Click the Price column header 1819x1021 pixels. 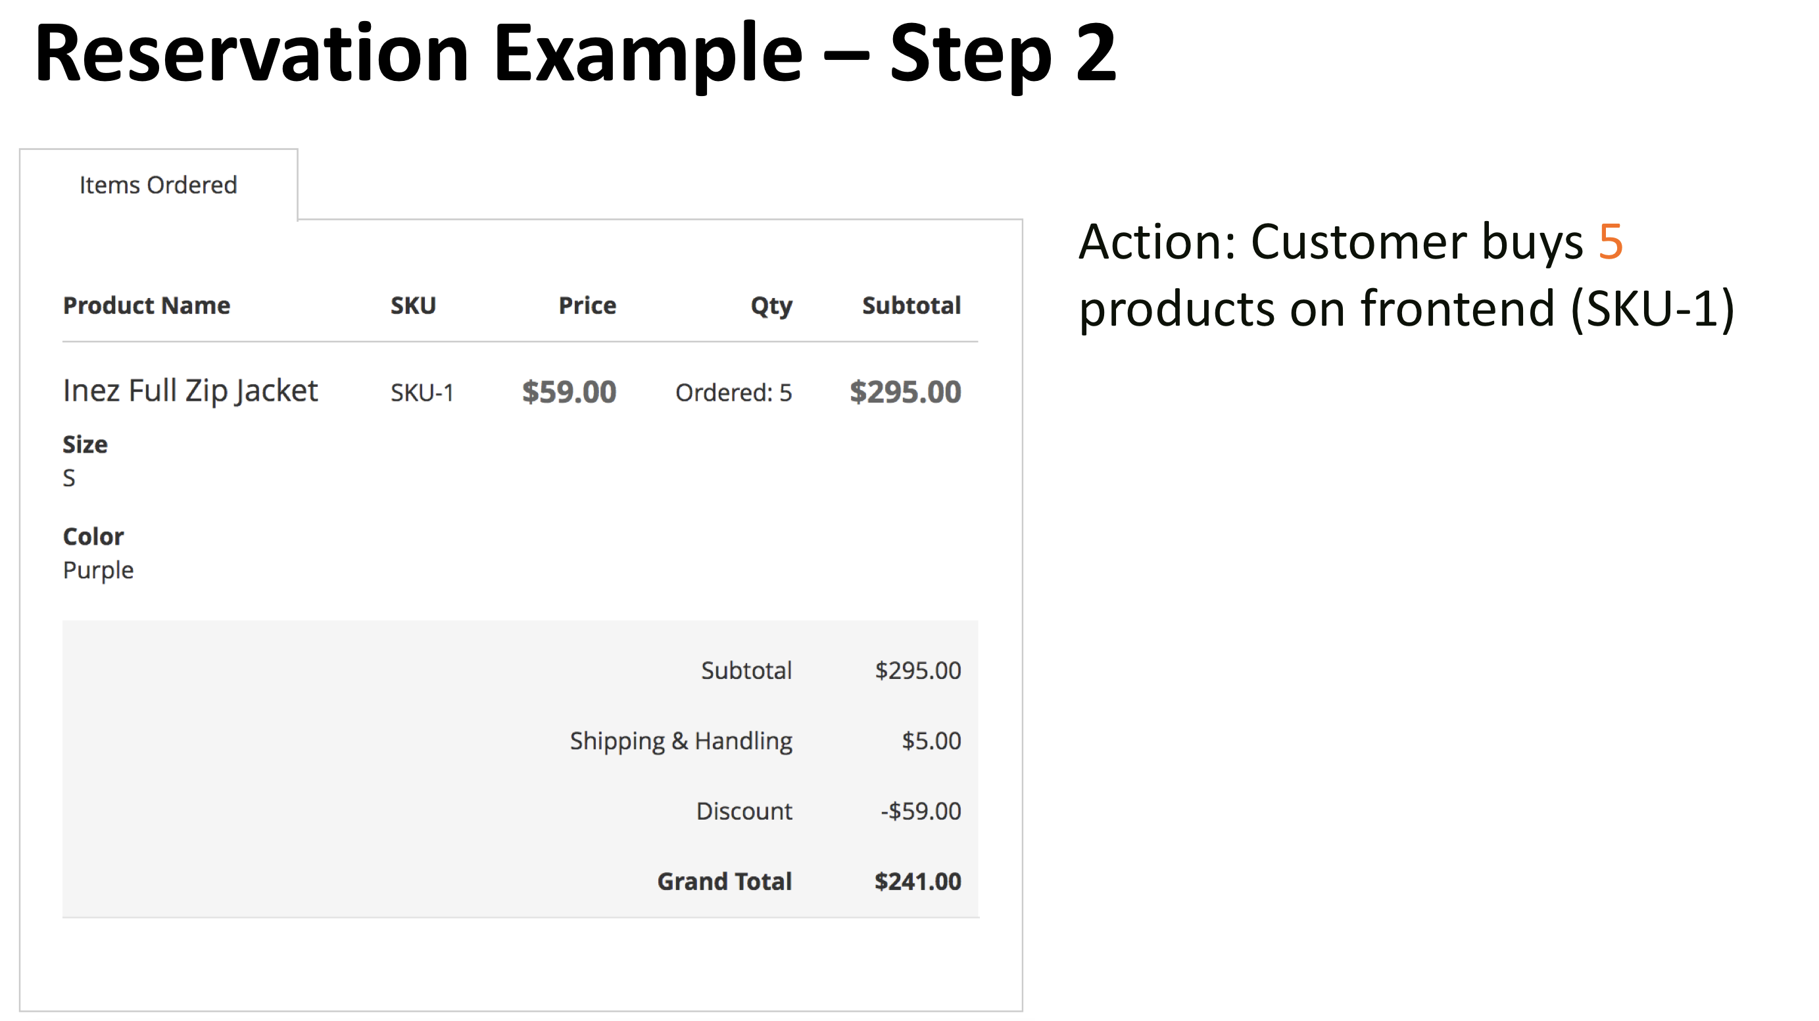[x=586, y=305]
